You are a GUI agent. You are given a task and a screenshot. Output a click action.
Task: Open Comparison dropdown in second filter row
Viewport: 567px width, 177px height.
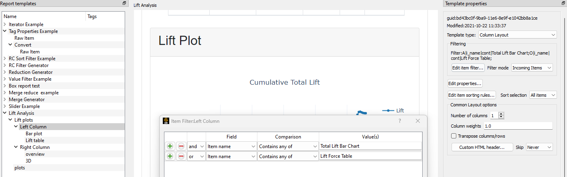(x=288, y=157)
